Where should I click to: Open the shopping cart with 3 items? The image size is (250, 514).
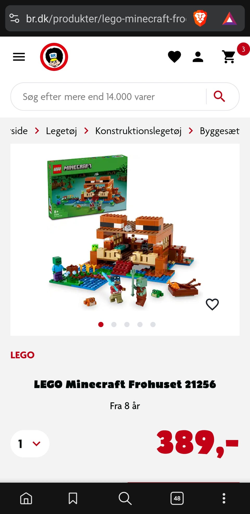tap(229, 57)
